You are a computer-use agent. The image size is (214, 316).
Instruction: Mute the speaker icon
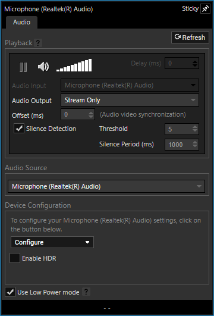pyautogui.click(x=43, y=67)
